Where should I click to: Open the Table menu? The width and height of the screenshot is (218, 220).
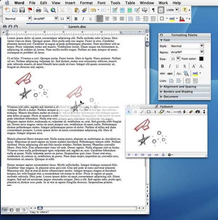pyautogui.click(x=130, y=3)
